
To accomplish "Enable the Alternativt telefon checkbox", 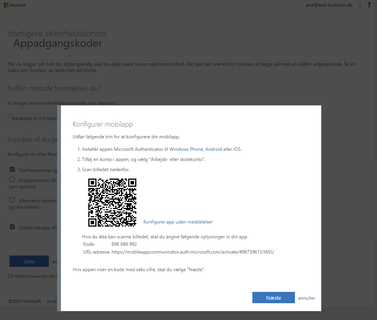I will (x=13, y=200).
